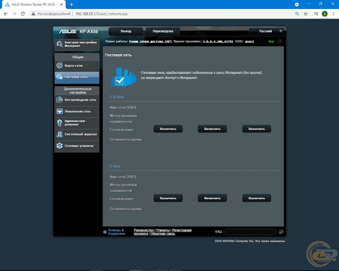Open the browser reading list icon
Image resolution: width=339 pixels, height=271 pixels.
coord(316,14)
